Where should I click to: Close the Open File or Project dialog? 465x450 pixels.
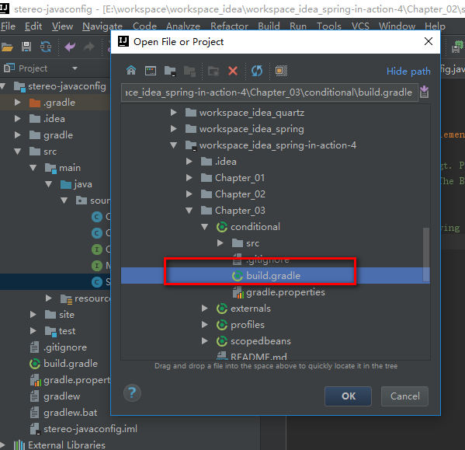click(429, 41)
